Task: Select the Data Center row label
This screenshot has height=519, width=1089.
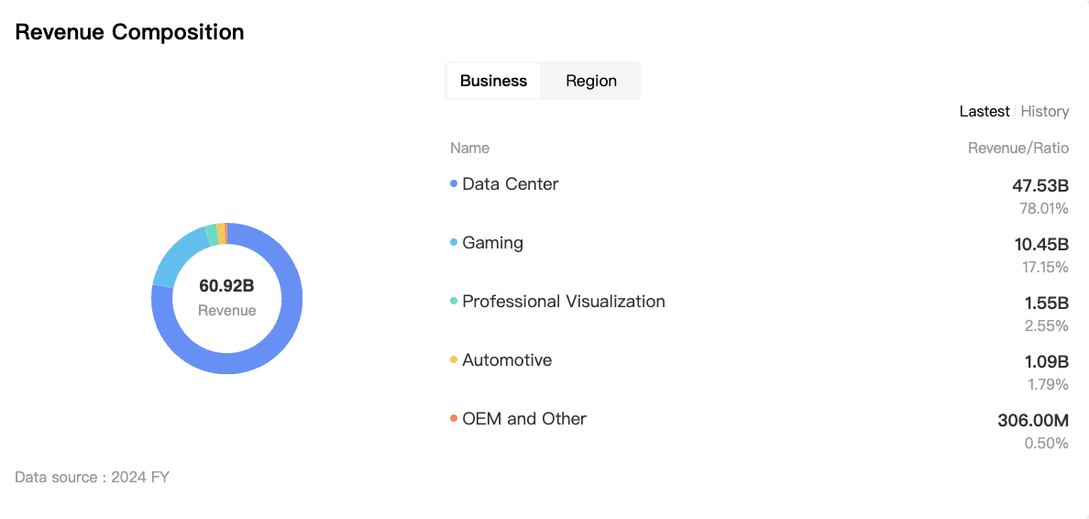Action: pyautogui.click(x=511, y=184)
